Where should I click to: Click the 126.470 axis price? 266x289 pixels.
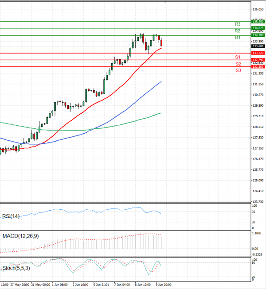[x=258, y=159]
